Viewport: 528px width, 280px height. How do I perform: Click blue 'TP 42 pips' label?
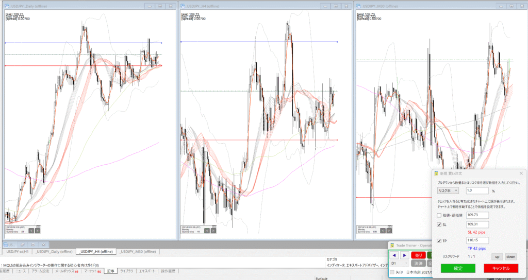coord(476,249)
